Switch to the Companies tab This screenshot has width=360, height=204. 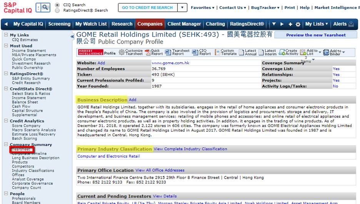click(x=150, y=24)
